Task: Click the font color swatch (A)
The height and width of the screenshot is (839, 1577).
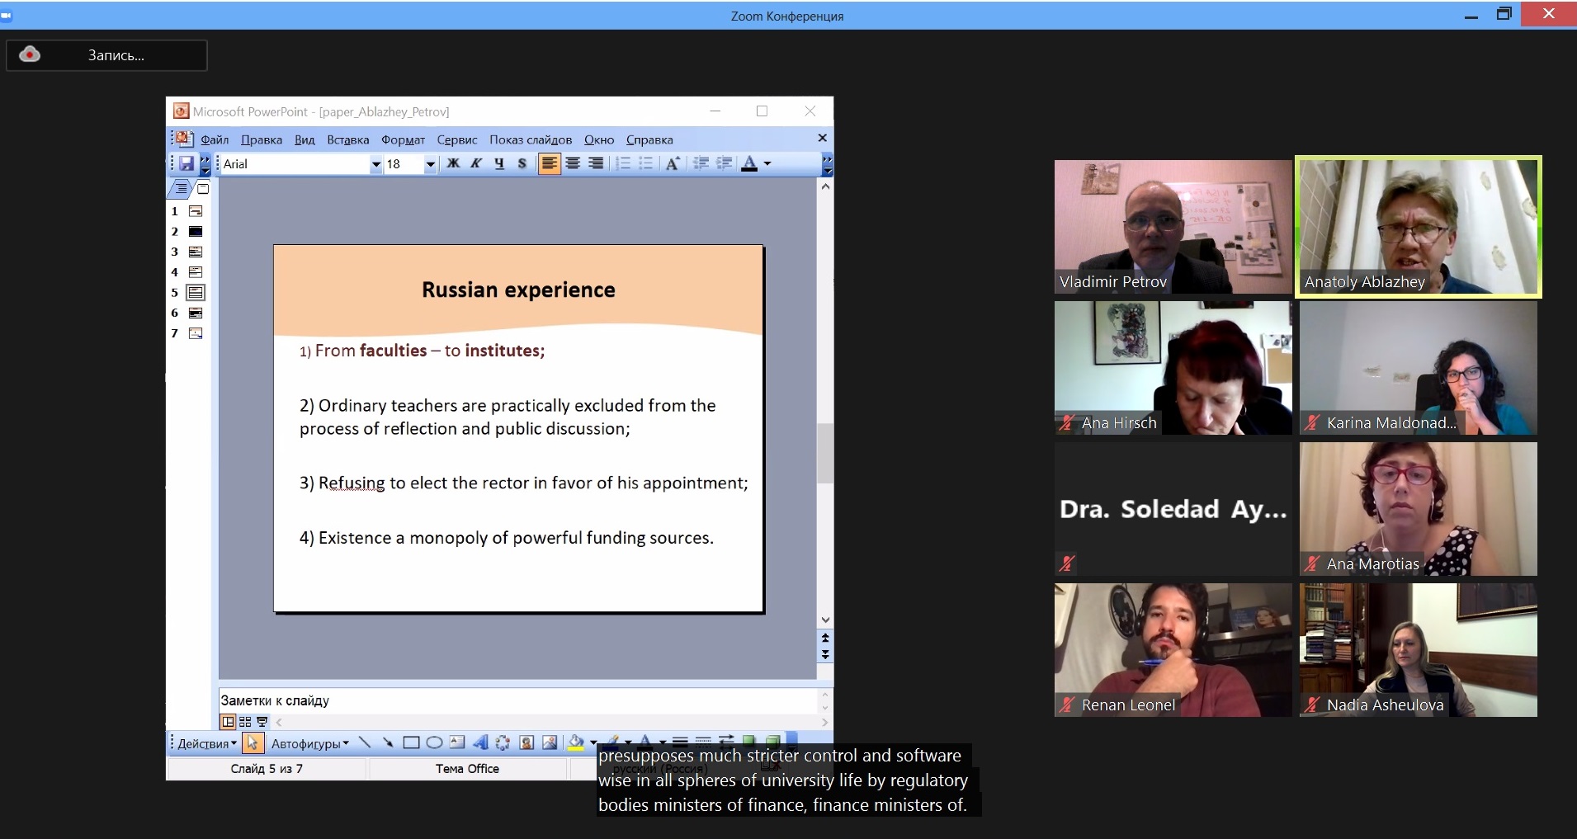Action: coord(749,164)
